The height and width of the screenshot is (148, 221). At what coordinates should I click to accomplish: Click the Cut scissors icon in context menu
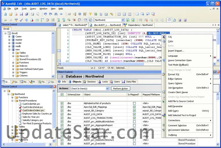coord(164,37)
